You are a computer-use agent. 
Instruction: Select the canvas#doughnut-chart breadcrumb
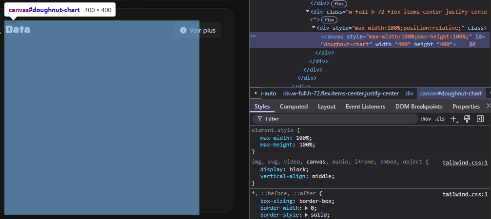tap(451, 93)
